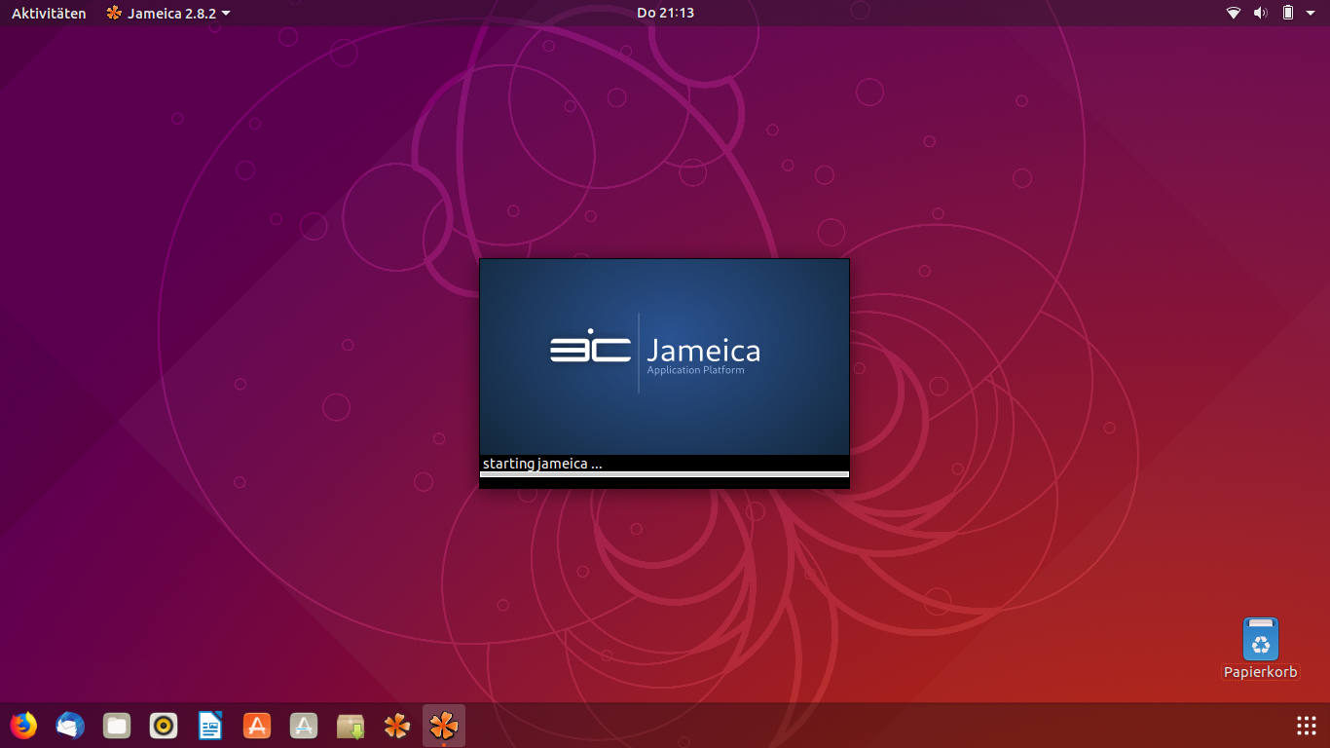Open the orange Ubuntu Software icon
This screenshot has height=748, width=1330.
pos(257,726)
